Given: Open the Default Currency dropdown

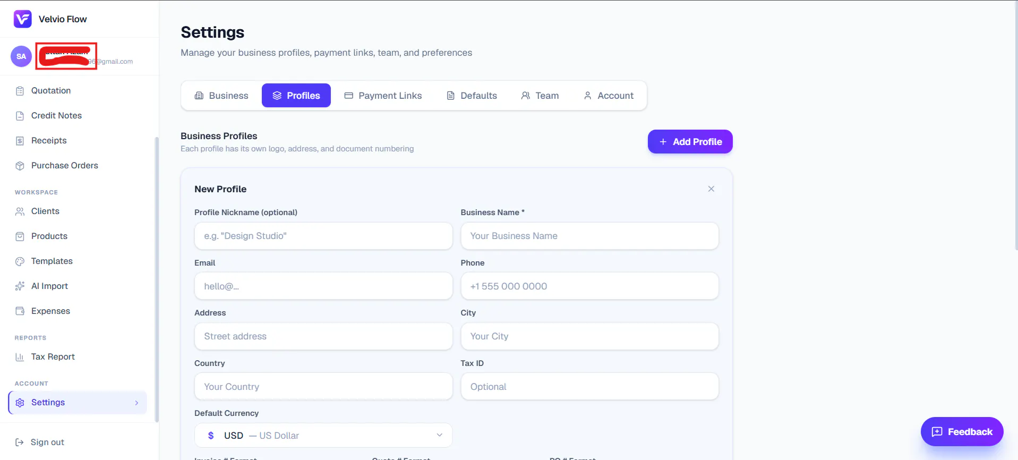Looking at the screenshot, I should [323, 436].
